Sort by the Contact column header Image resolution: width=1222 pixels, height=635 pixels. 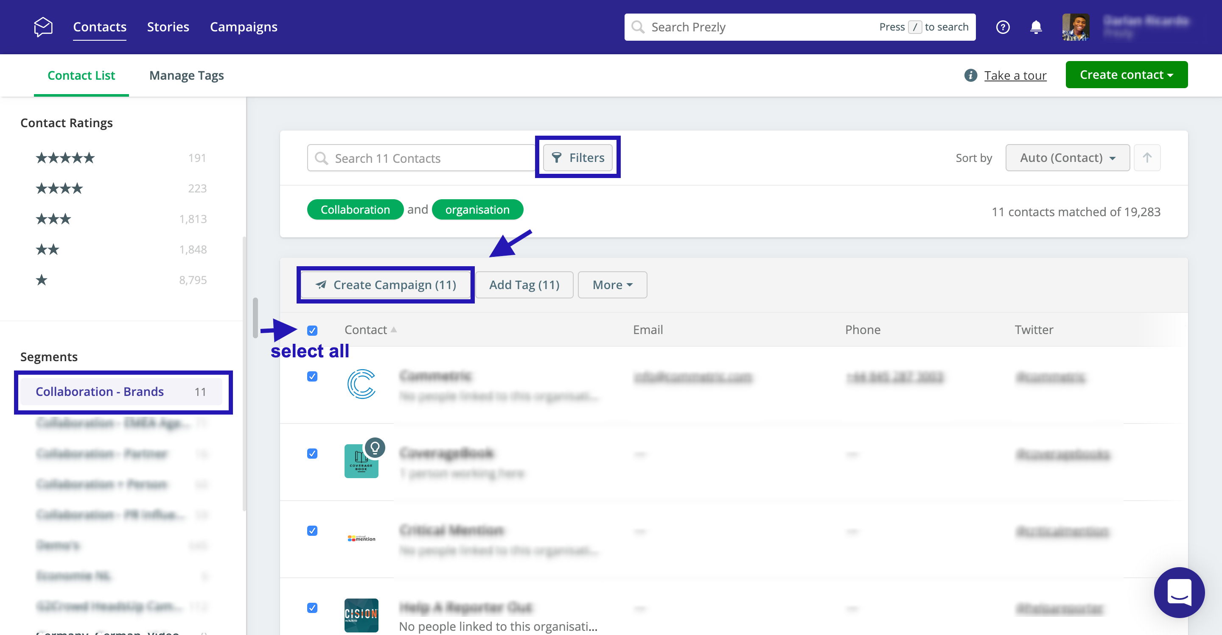tap(370, 330)
